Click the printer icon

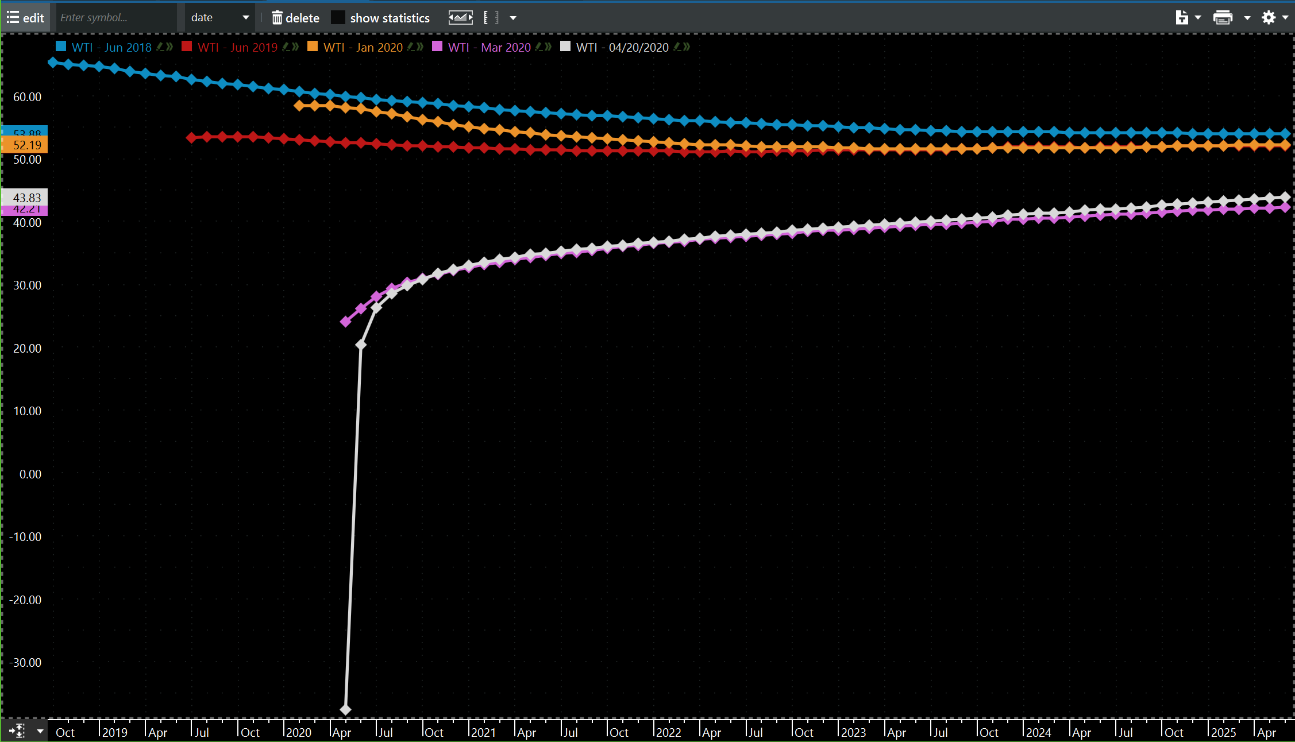click(1223, 18)
